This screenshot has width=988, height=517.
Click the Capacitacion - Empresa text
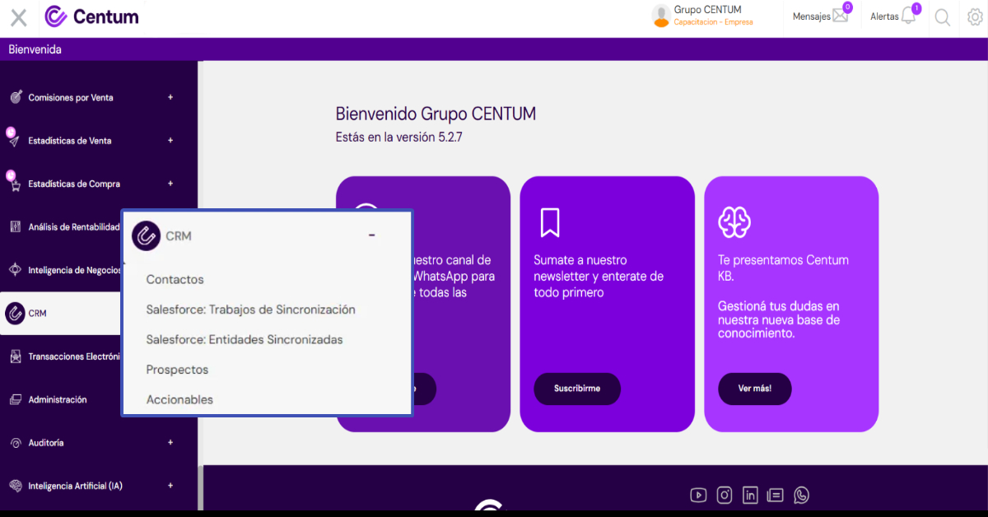pos(713,22)
